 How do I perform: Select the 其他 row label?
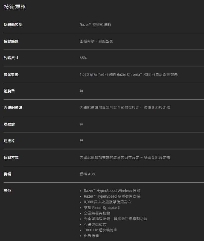(7, 191)
